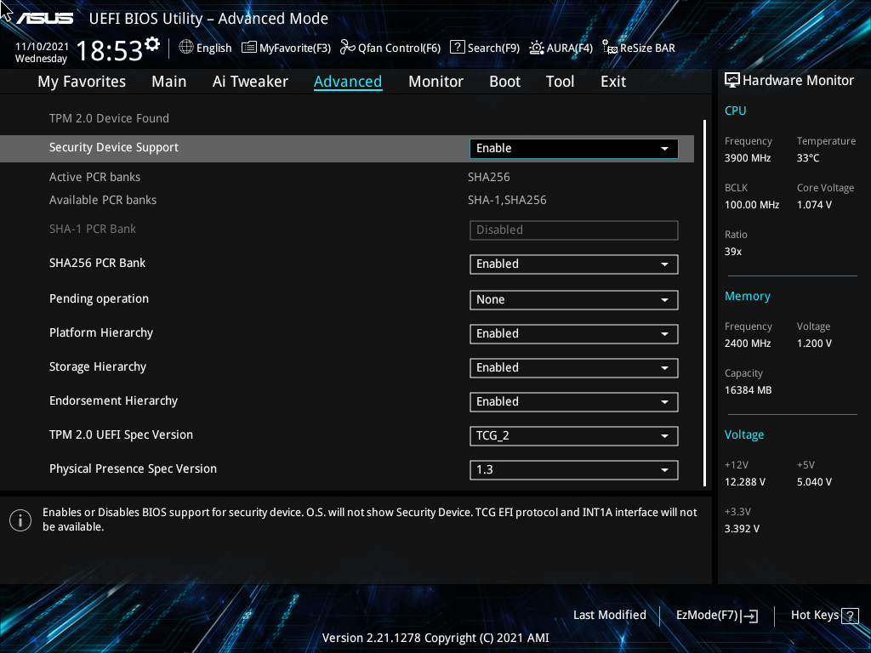Viewport: 871px width, 653px height.
Task: Open Pending operation dropdown
Action: (574, 300)
